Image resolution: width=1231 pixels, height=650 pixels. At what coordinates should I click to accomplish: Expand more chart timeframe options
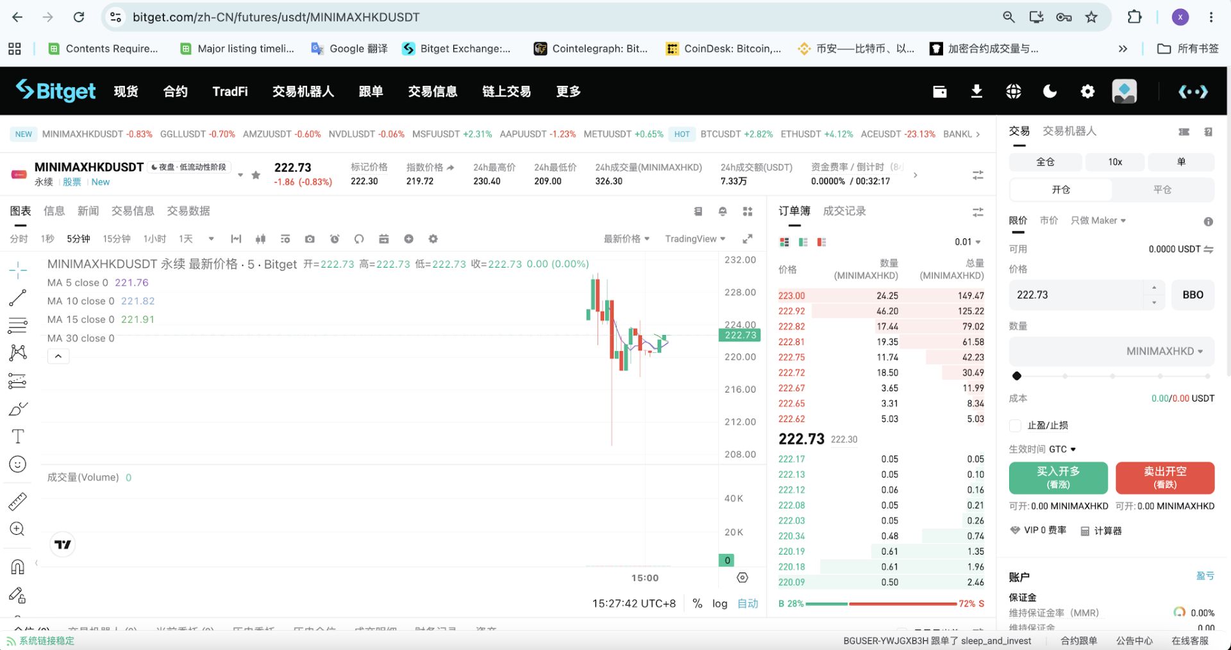(x=211, y=239)
